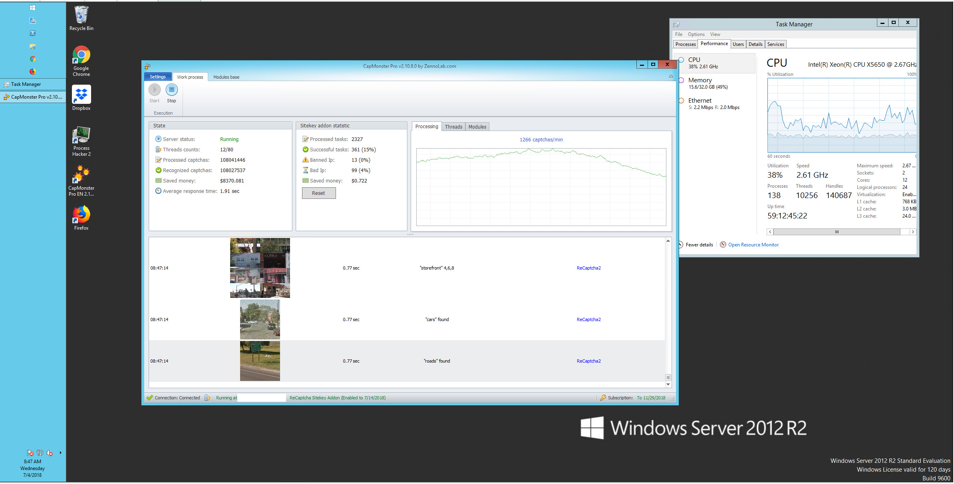
Task: Open Recycle Bin desktop icon
Action: click(x=81, y=18)
